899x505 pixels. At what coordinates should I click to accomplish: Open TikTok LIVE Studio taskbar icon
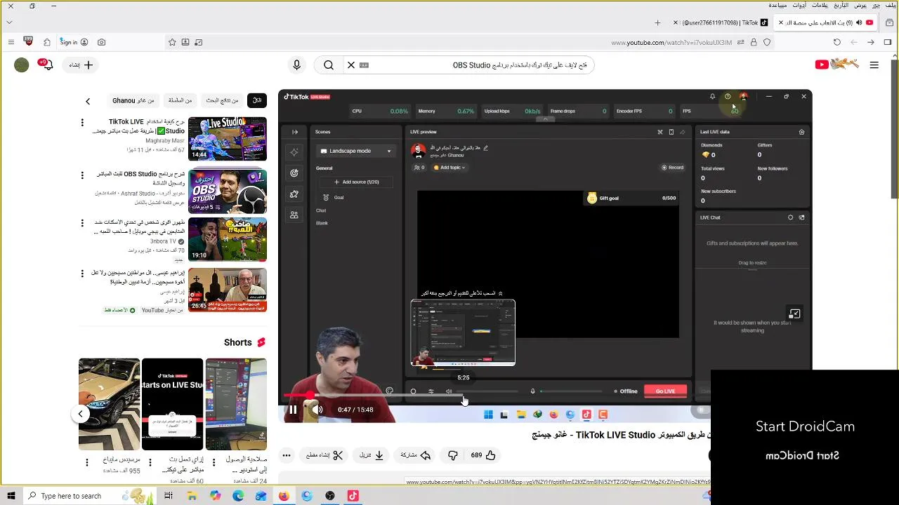(353, 496)
